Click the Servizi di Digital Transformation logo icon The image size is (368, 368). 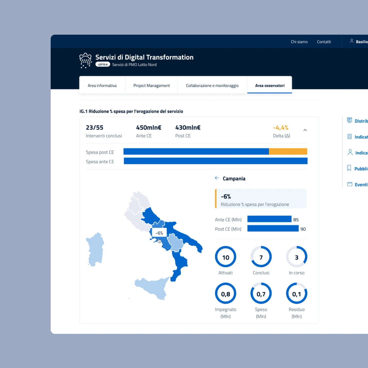tap(85, 61)
